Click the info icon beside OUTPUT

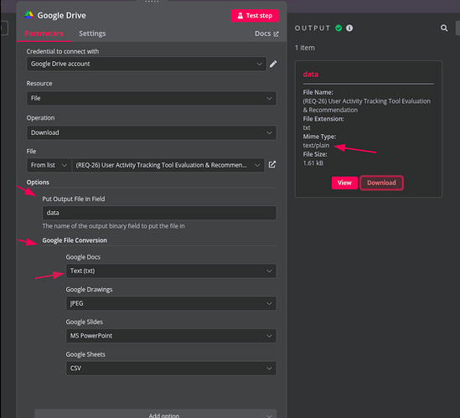pos(349,28)
